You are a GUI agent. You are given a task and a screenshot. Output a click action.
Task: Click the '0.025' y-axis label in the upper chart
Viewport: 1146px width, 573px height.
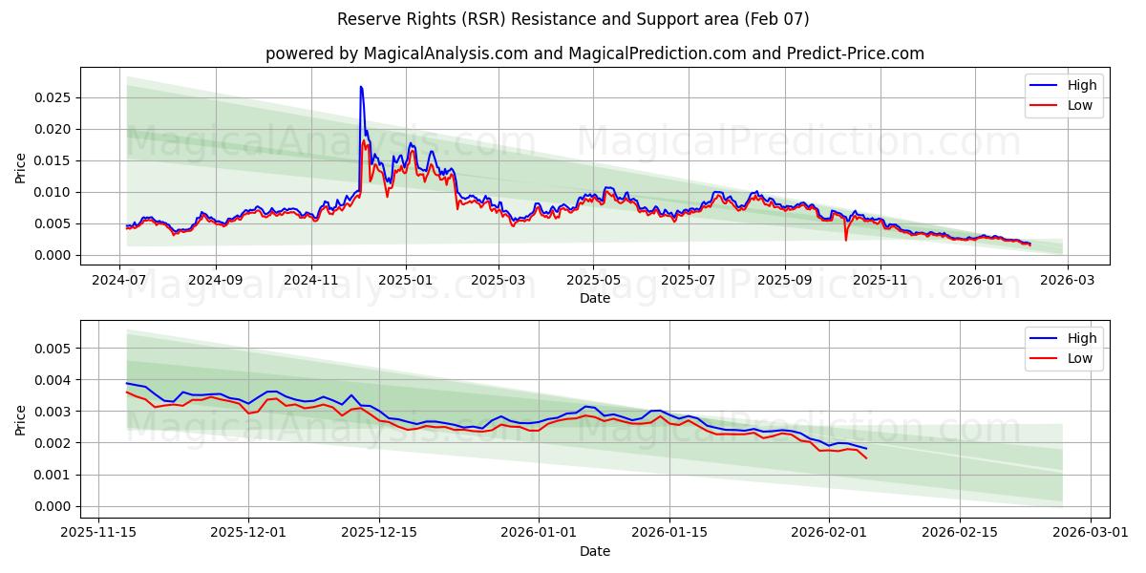tap(54, 97)
